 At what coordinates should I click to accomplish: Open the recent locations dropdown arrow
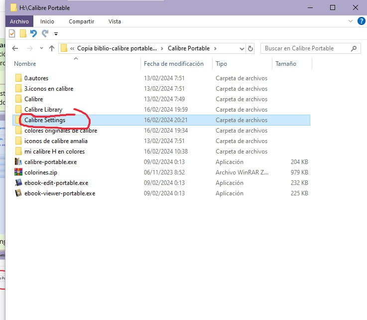pyautogui.click(x=41, y=48)
